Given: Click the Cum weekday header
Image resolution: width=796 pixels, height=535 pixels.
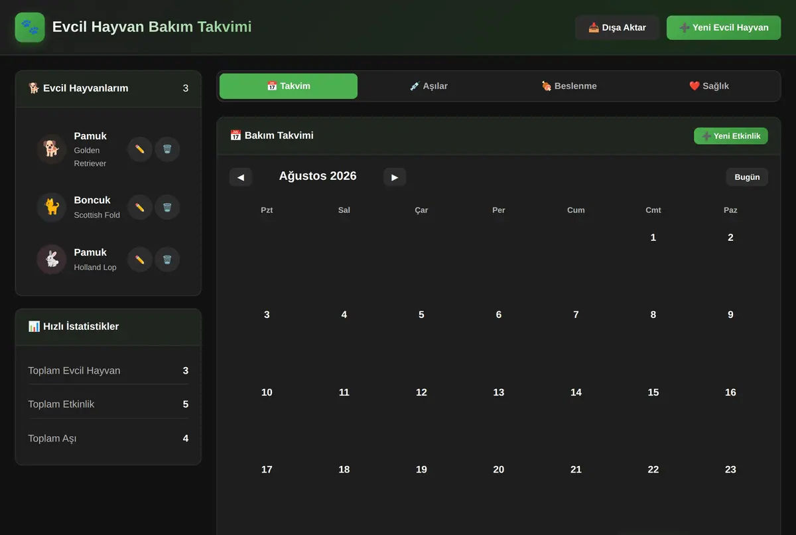Looking at the screenshot, I should coord(576,210).
